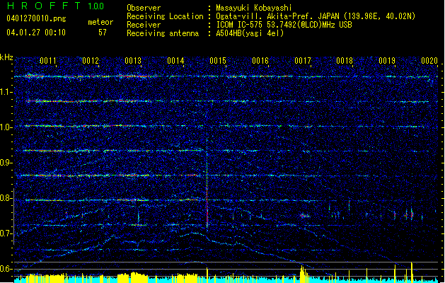Click the 0.6 kHz axis label

coord(6,269)
